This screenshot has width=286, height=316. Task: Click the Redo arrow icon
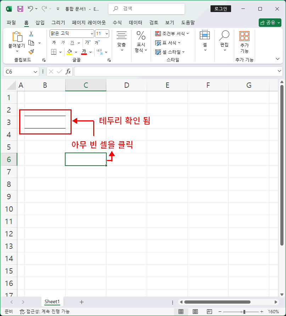[44, 8]
